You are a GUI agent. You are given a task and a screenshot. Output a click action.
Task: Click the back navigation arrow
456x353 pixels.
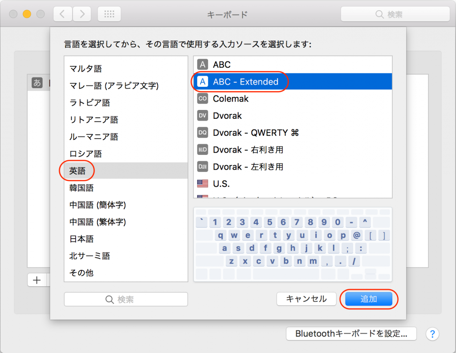click(62, 14)
